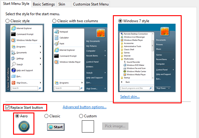The image size is (199, 138).
Task: Expand Programs arrow in Classic style preview
Action: click(40, 47)
